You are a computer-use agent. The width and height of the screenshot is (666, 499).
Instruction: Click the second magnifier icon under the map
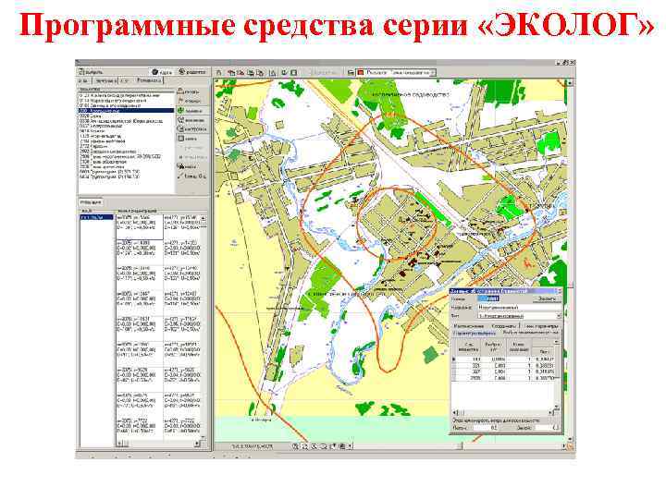click(x=305, y=446)
